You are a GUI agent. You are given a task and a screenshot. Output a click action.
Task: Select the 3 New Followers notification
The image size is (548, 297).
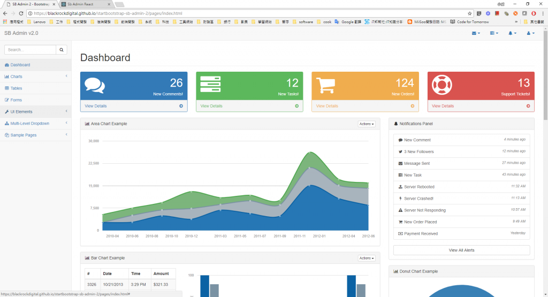[461, 151]
